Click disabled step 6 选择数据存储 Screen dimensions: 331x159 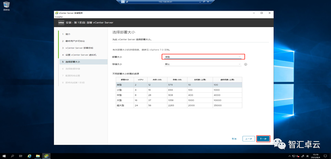pos(71,69)
